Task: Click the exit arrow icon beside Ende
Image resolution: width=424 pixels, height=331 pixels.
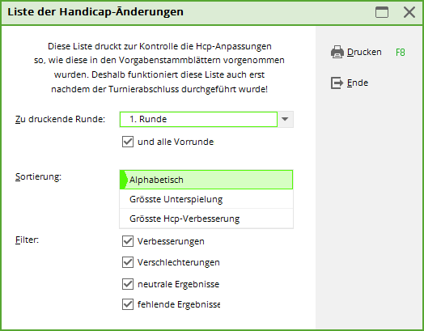Action: point(337,83)
